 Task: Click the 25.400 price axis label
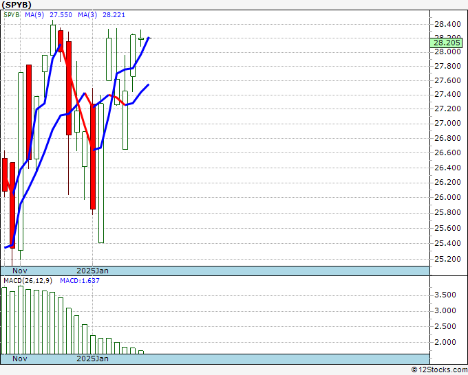[447, 243]
